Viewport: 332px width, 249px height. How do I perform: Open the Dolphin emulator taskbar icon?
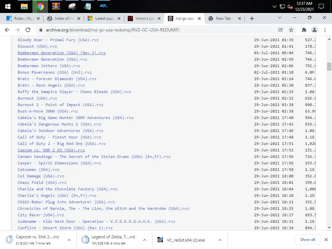(x=103, y=6)
